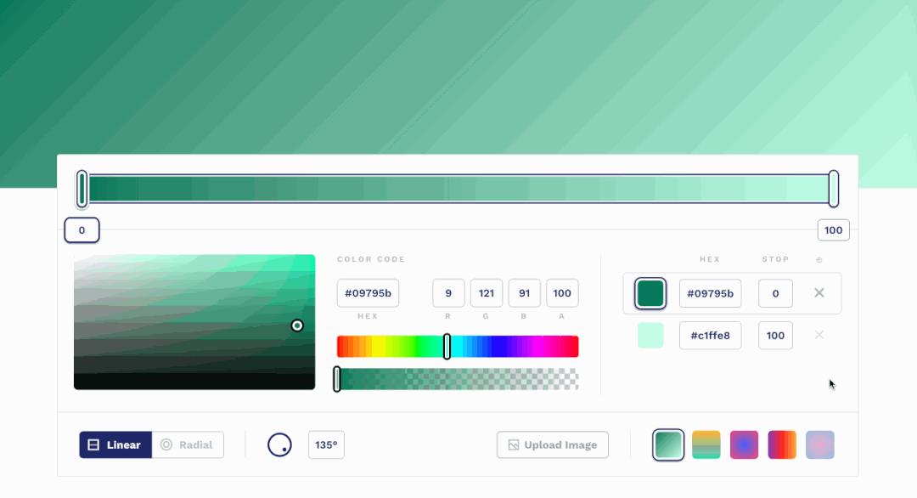
Task: Apply the yellow-to-teal preset swatch
Action: [706, 444]
